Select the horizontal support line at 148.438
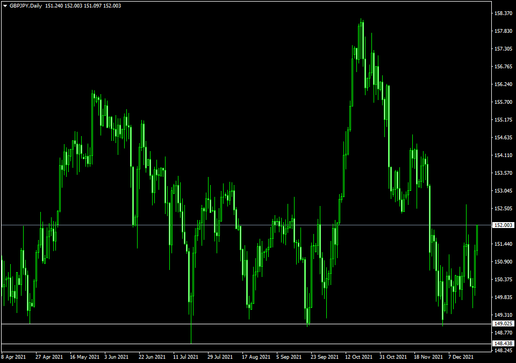516x363 pixels. pos(246,344)
